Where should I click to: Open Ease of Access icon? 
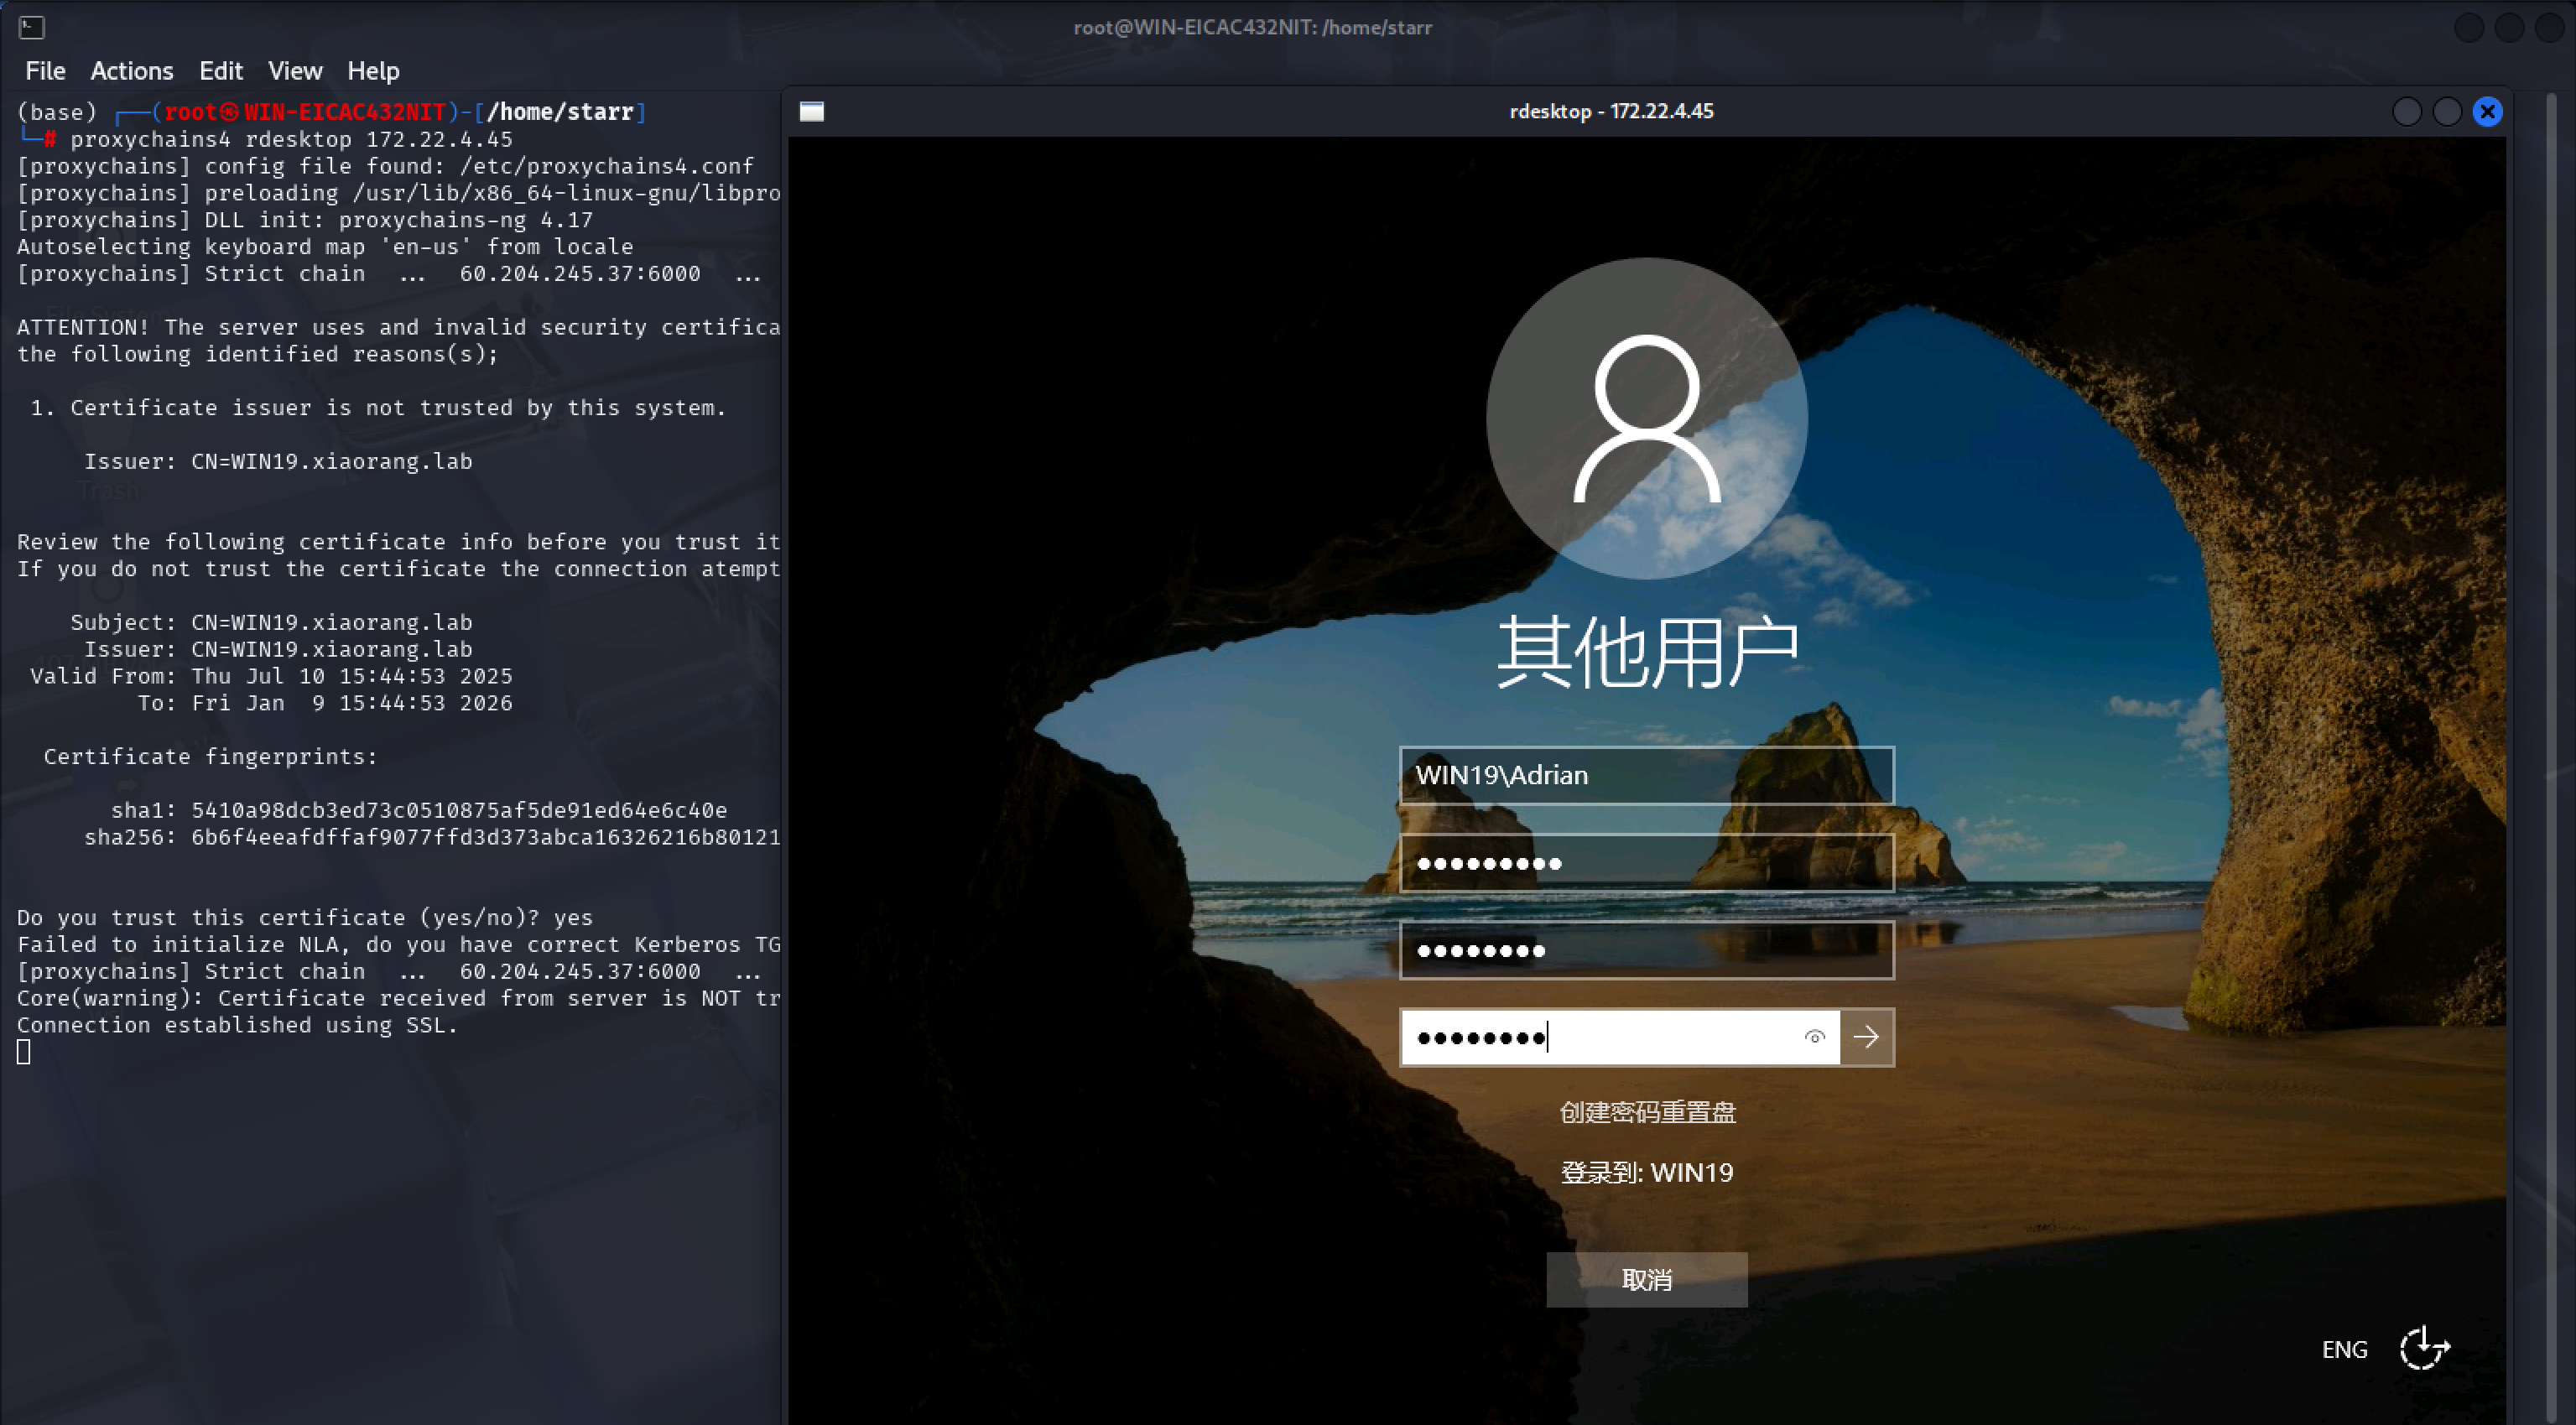2424,1348
